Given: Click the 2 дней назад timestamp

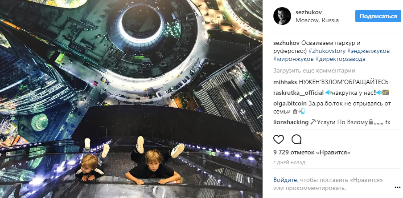Looking at the screenshot, I should point(289,162).
